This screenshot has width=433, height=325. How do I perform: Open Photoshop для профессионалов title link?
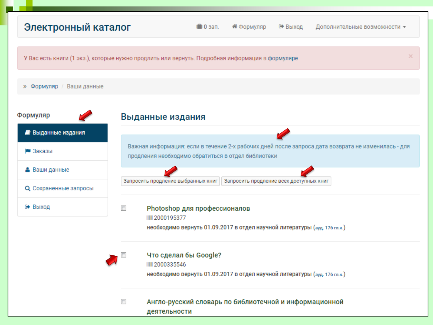click(x=198, y=209)
